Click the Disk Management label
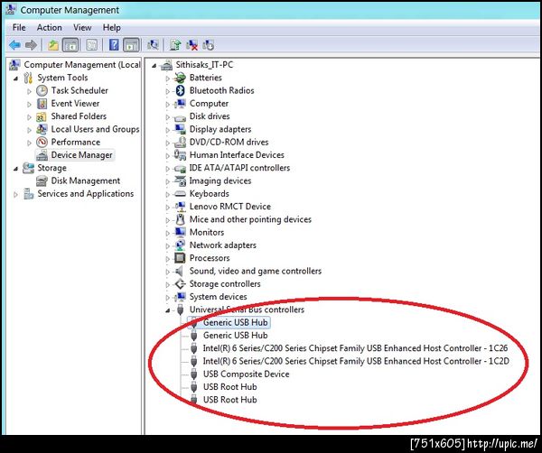Image resolution: width=542 pixels, height=453 pixels. (x=86, y=180)
